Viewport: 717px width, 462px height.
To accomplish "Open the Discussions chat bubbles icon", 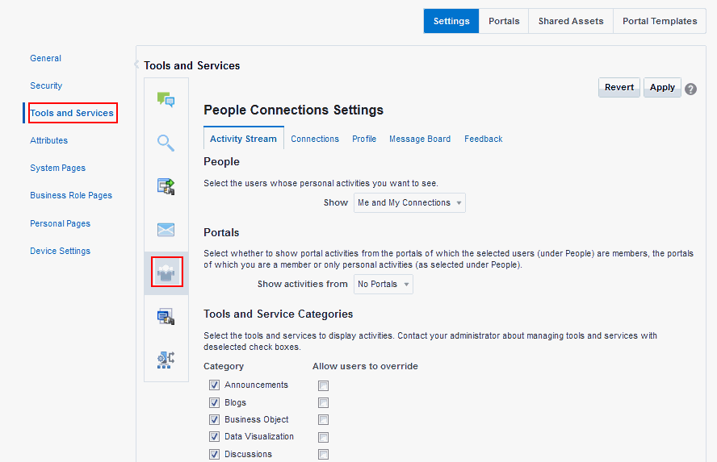I will click(166, 99).
